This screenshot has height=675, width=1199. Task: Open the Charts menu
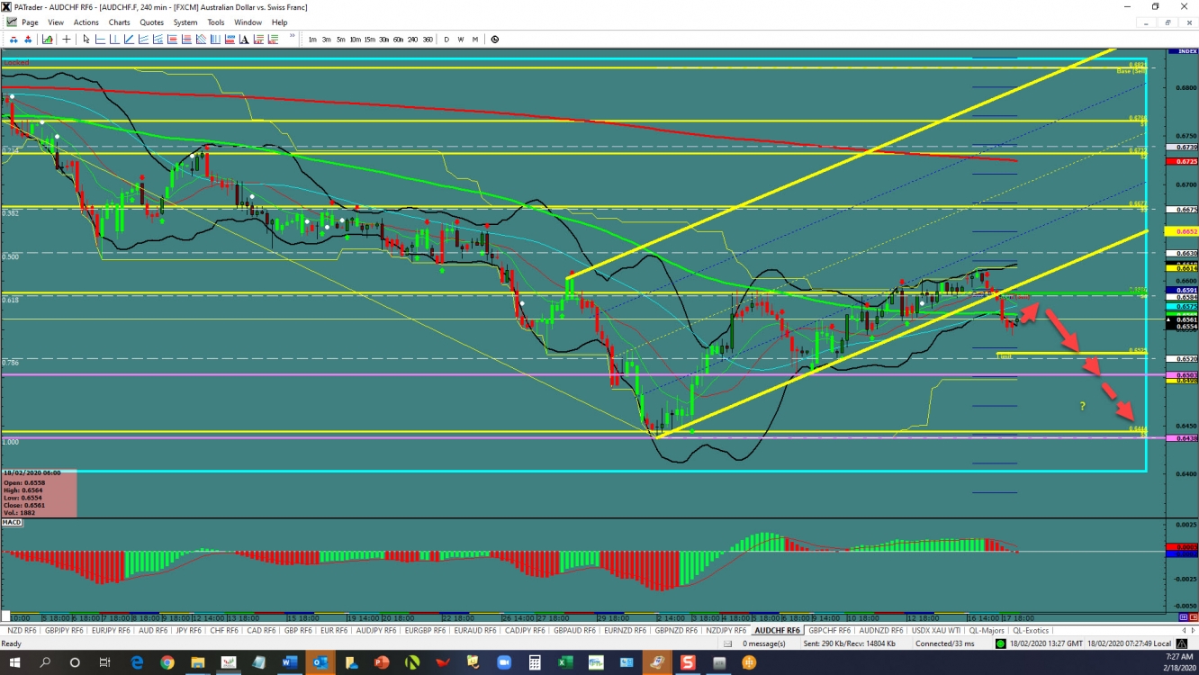[119, 22]
